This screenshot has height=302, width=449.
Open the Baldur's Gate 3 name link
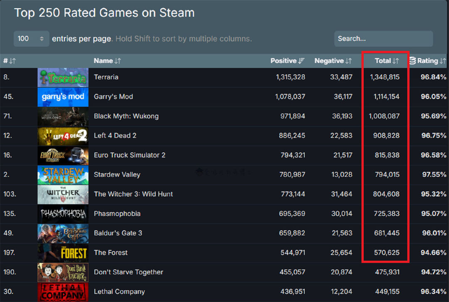click(118, 233)
